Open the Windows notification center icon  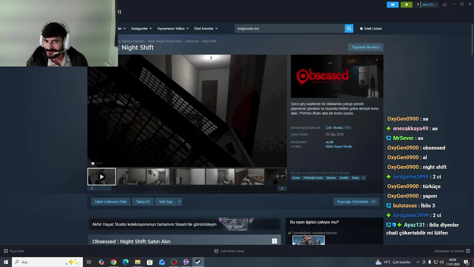coord(466,262)
